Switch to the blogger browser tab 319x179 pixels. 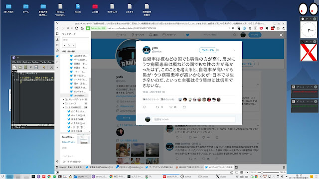tap(69, 167)
